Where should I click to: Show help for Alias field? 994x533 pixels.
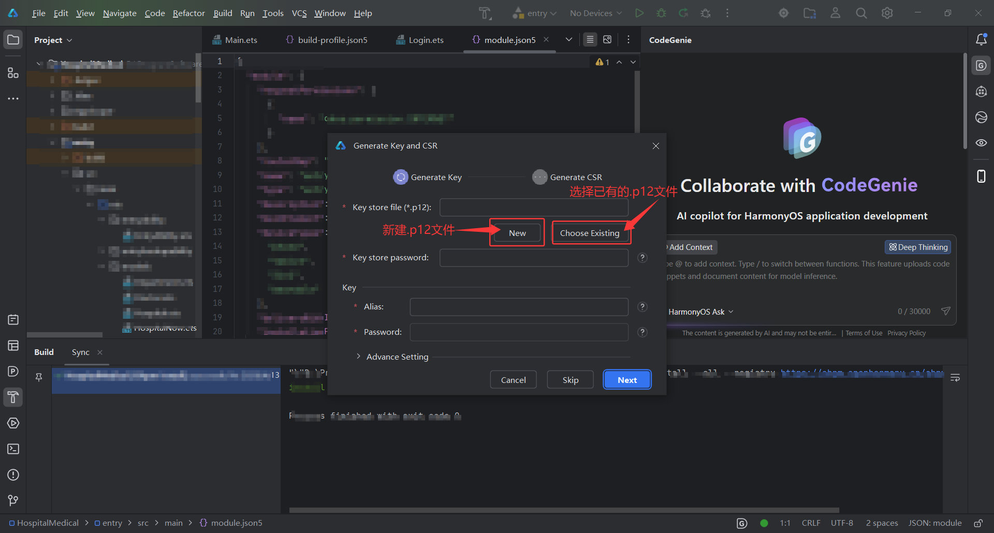coord(642,307)
